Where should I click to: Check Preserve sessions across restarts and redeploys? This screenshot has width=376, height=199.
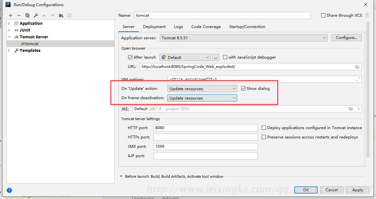coord(264,137)
